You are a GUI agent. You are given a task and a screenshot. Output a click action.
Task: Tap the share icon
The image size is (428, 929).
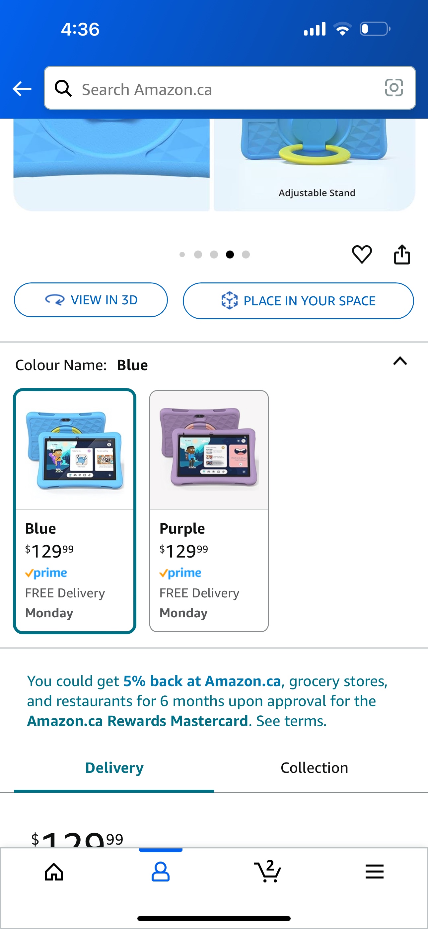click(x=402, y=254)
